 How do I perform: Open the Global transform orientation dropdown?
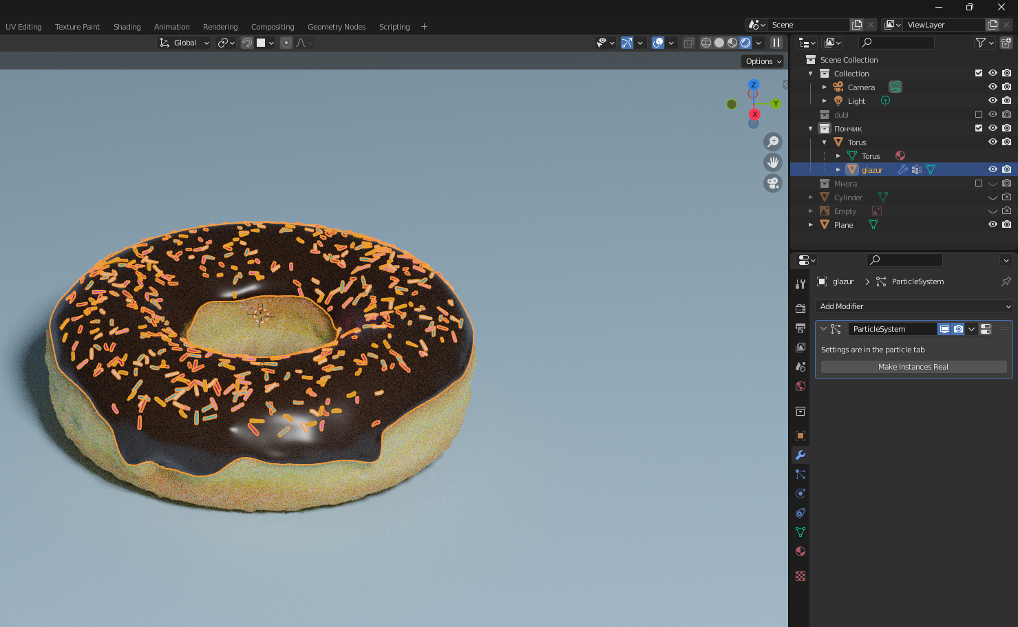tap(184, 43)
